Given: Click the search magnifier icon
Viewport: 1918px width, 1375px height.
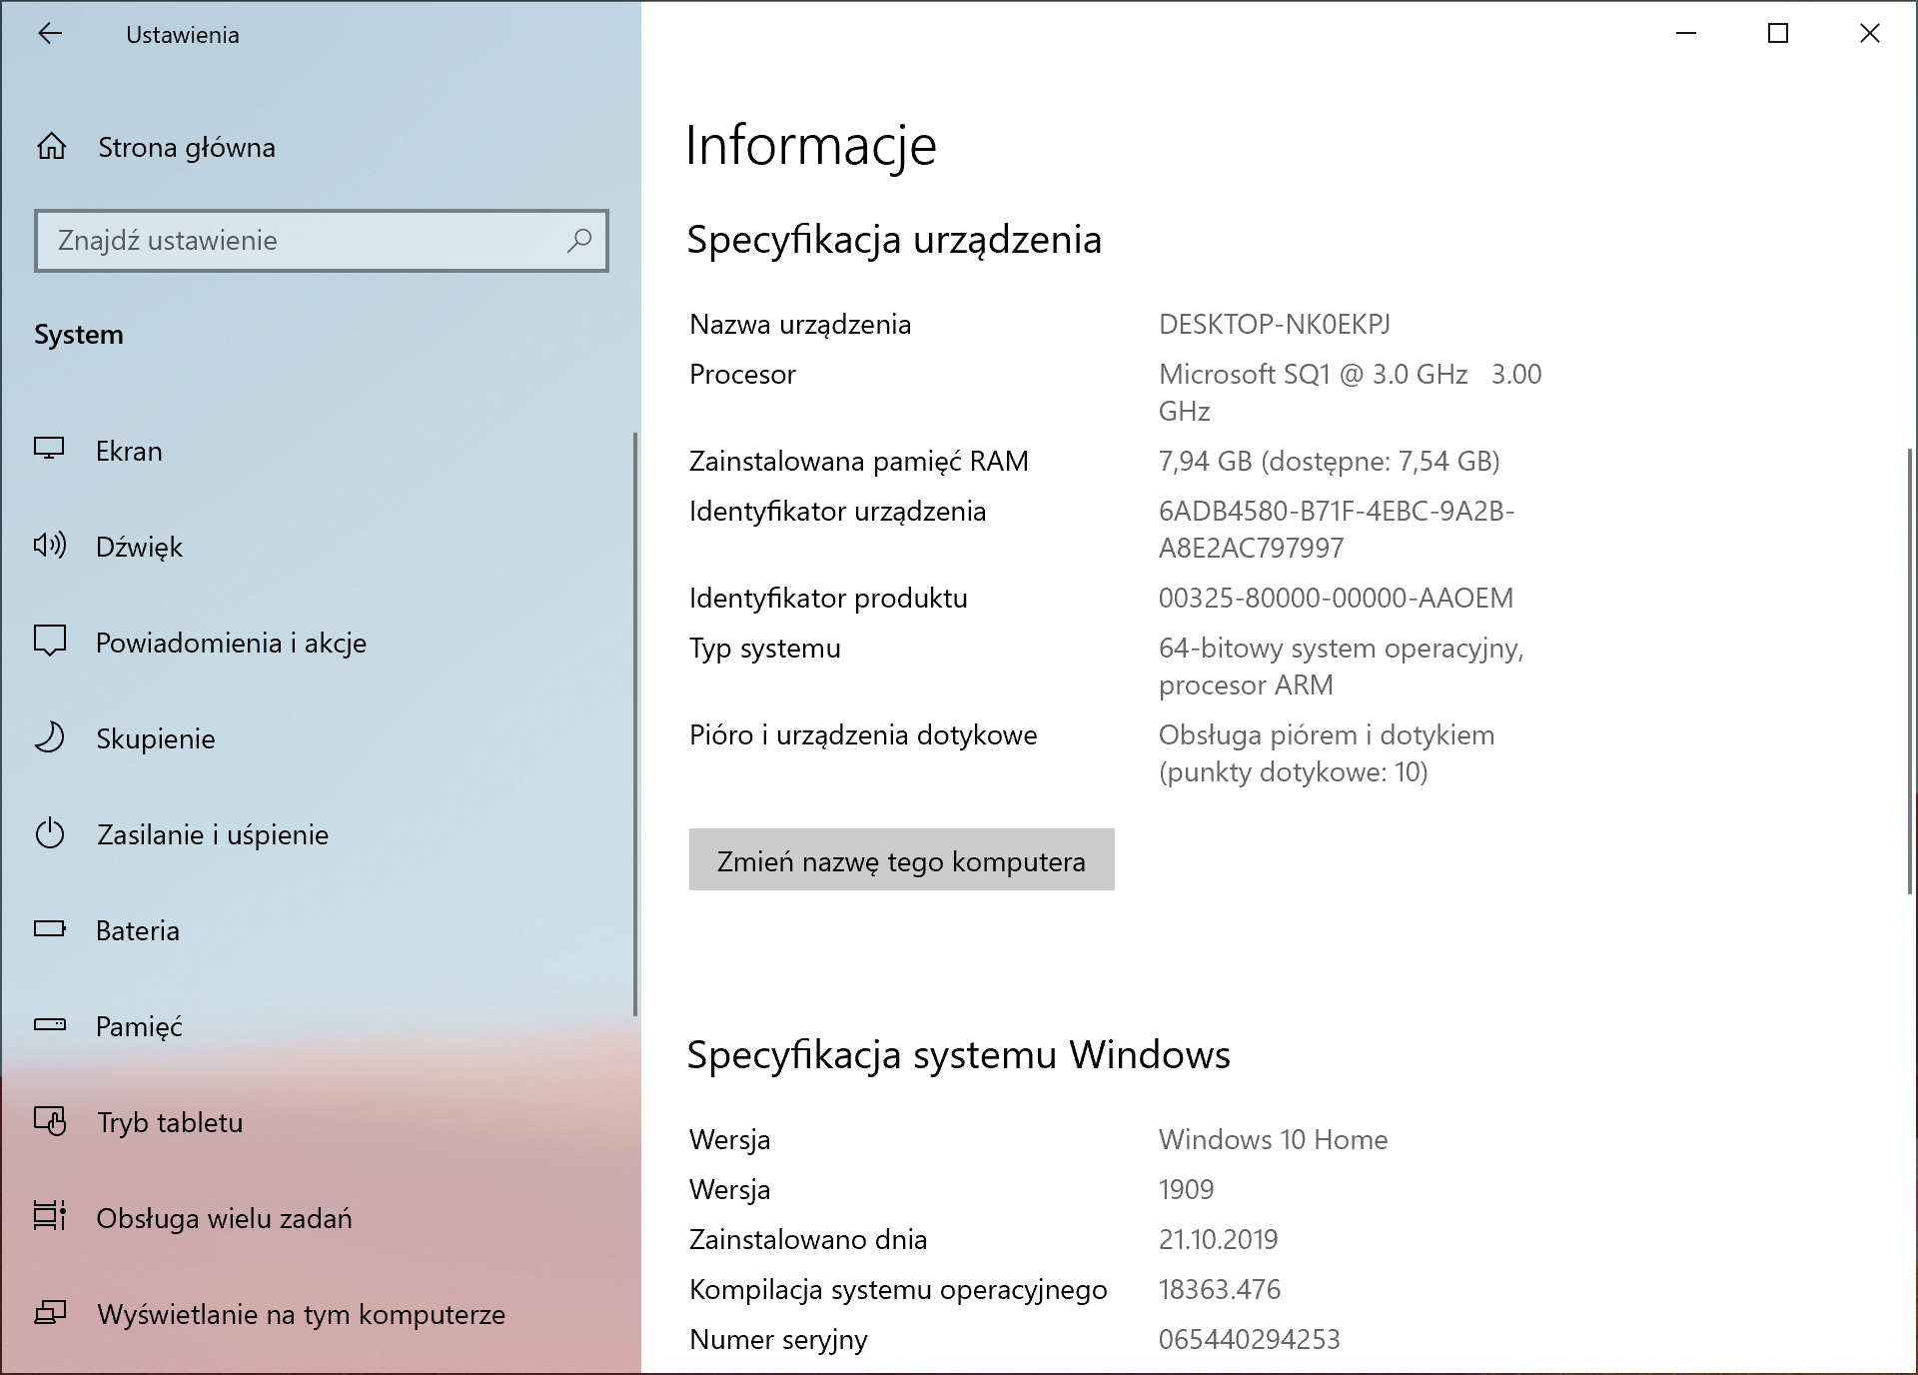Looking at the screenshot, I should [579, 241].
